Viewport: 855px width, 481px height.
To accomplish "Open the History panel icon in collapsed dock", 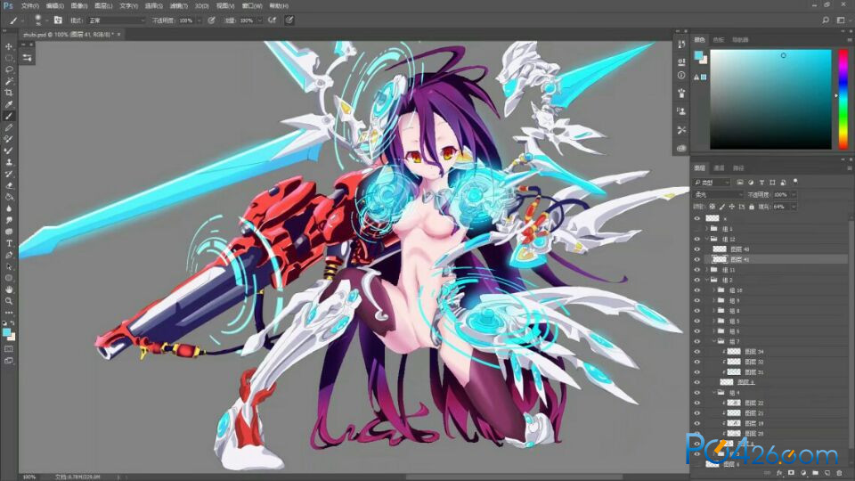I will [x=681, y=45].
